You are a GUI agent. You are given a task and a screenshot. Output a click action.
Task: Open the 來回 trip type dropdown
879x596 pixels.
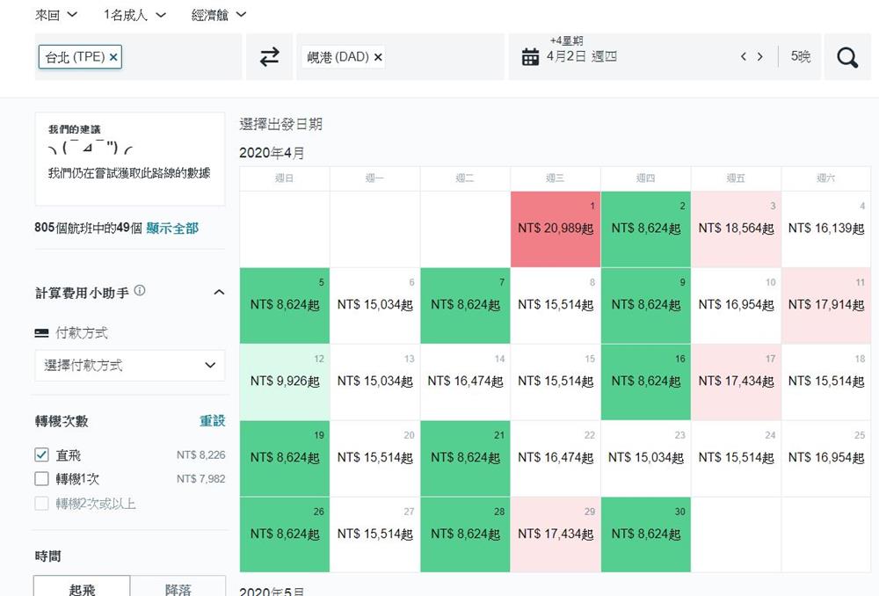(56, 15)
